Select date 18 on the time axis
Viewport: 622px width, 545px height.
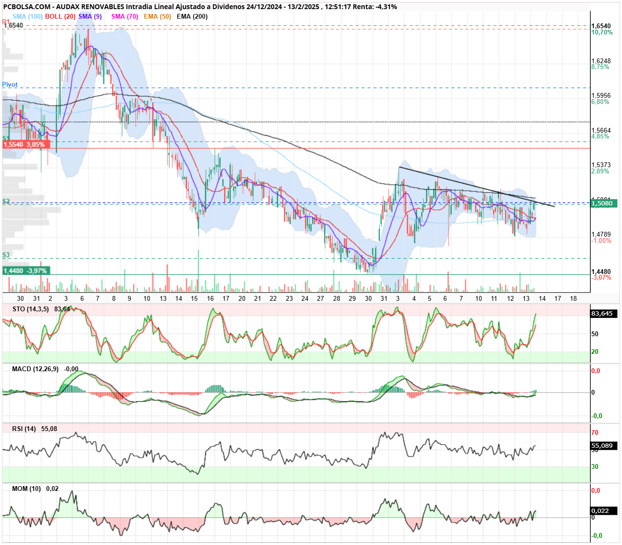click(x=574, y=298)
